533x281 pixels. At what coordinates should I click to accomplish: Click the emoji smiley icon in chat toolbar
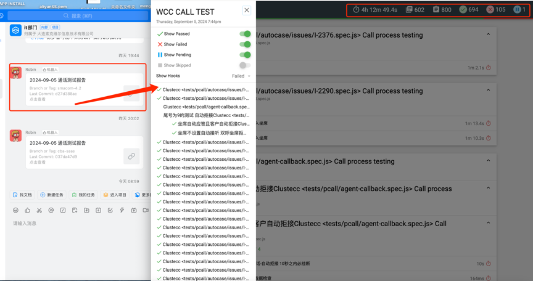point(16,210)
